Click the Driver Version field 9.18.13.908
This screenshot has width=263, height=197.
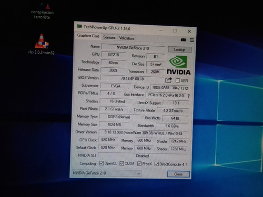tap(143, 133)
